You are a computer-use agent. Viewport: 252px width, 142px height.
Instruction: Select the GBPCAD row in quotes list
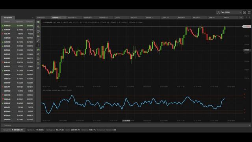coord(17,79)
